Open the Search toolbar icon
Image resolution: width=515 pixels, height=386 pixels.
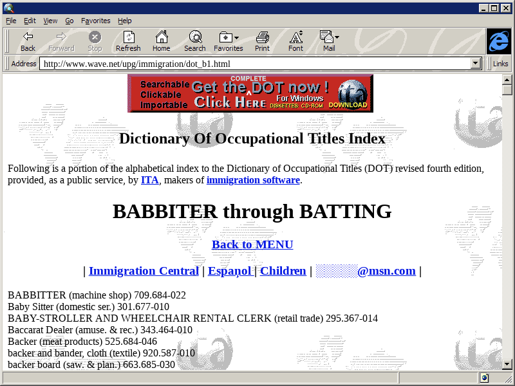[194, 41]
